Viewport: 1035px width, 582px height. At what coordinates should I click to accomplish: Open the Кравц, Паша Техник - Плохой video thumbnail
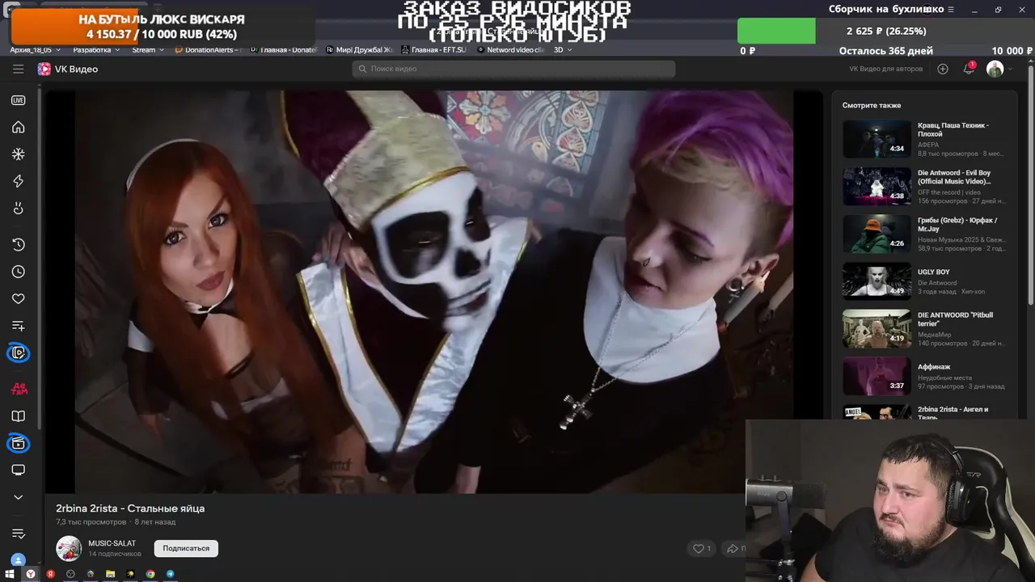click(x=877, y=139)
